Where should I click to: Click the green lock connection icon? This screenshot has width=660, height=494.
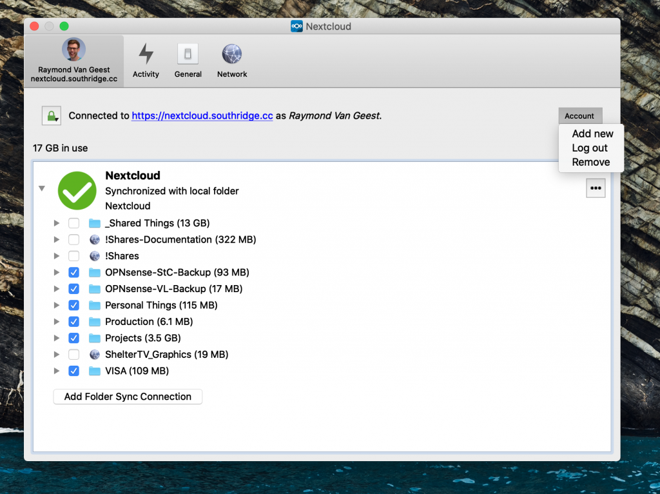[51, 116]
